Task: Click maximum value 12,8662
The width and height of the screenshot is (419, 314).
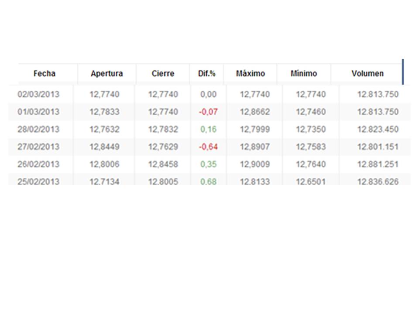Action: [x=254, y=112]
